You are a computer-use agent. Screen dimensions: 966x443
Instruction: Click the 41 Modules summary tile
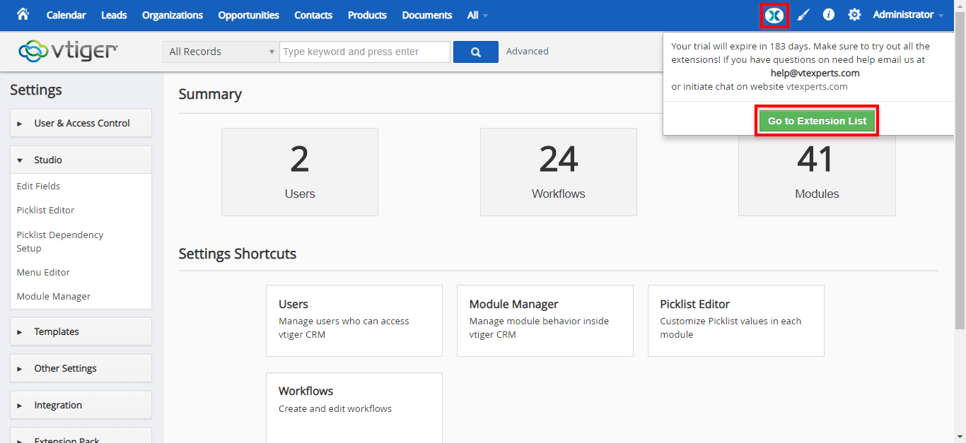point(817,175)
